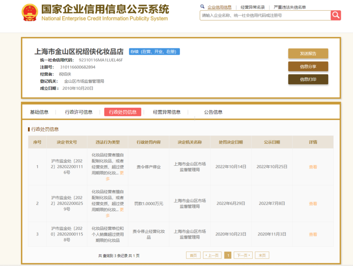Viewport: 353px width, 266px height.
Task: Switch to the 公告信息 tab
Action: [213, 112]
